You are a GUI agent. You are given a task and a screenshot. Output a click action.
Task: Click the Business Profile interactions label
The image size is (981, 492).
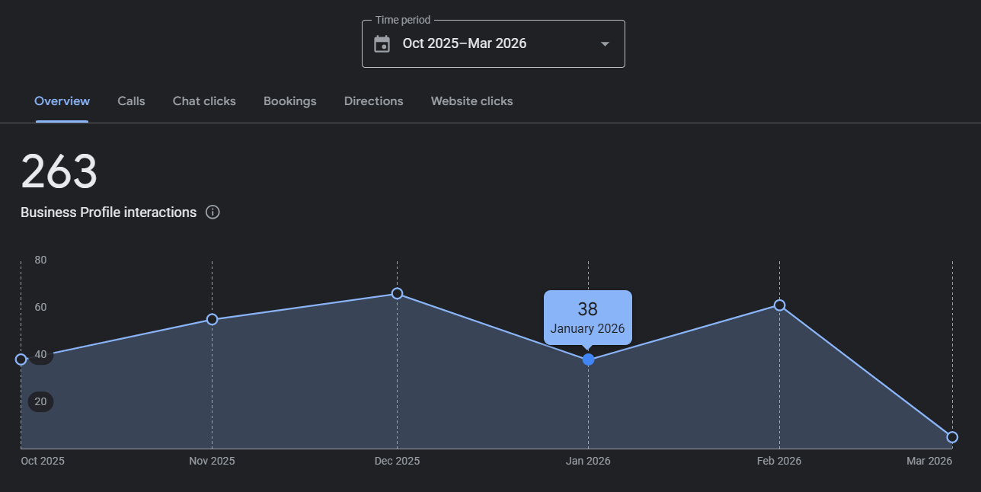pos(108,212)
